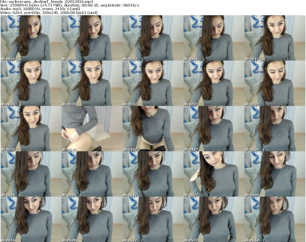
Task: Select the thumbnail timestamped 00:04:27
Action: 214,174
